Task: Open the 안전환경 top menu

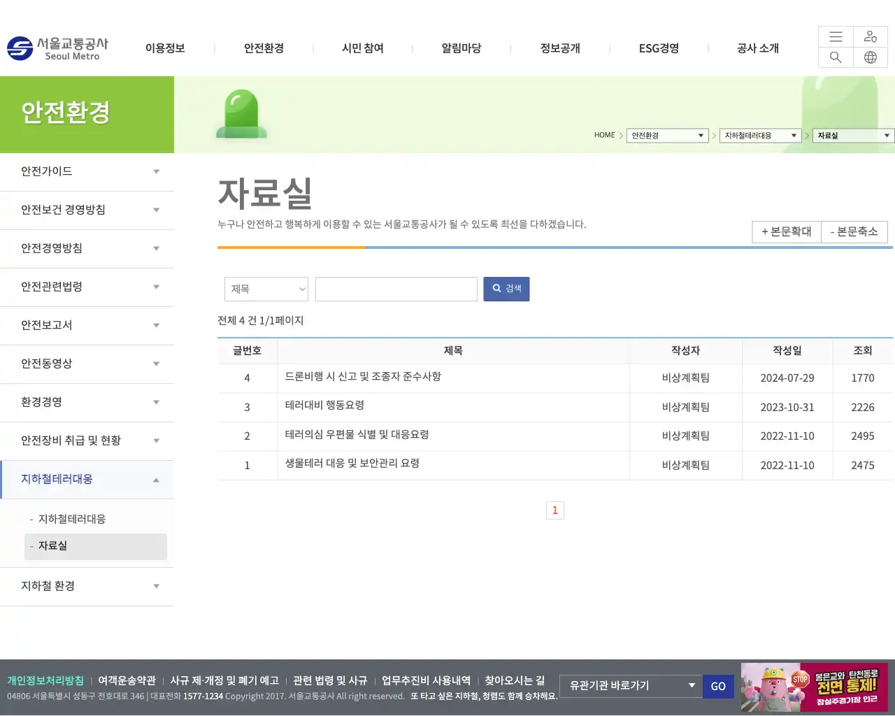Action: pos(264,48)
